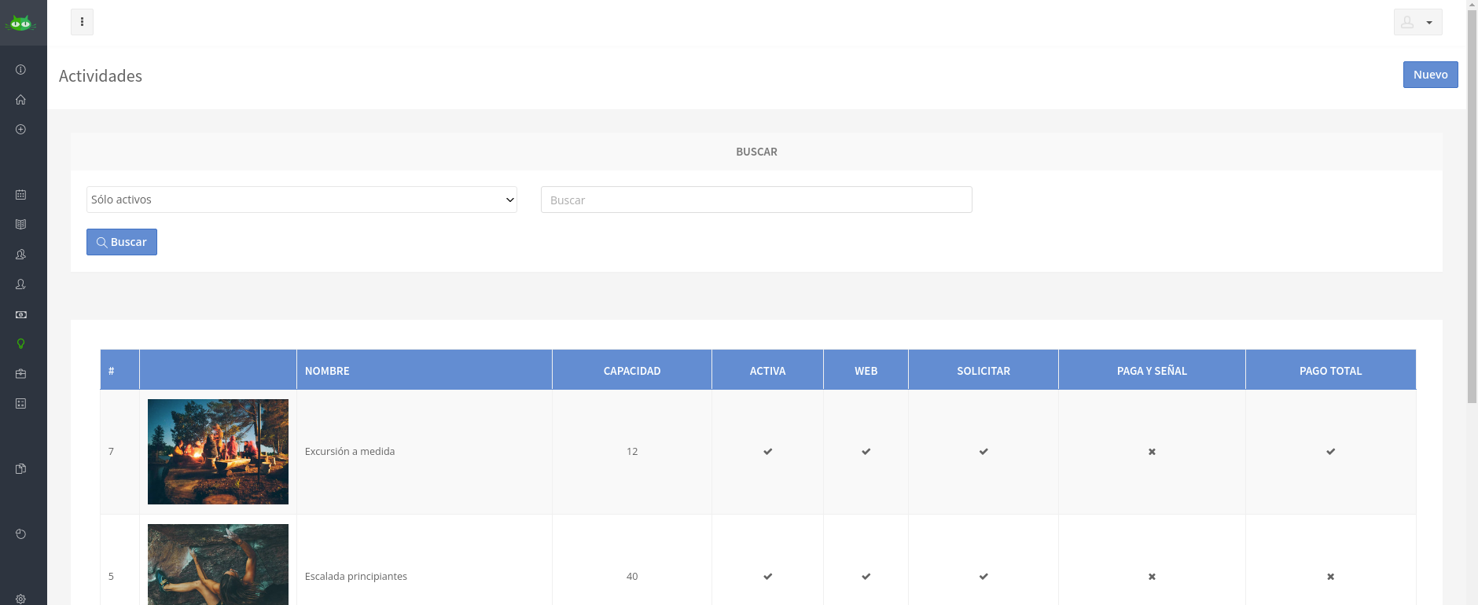Click the NOMBRE column header

(x=424, y=370)
